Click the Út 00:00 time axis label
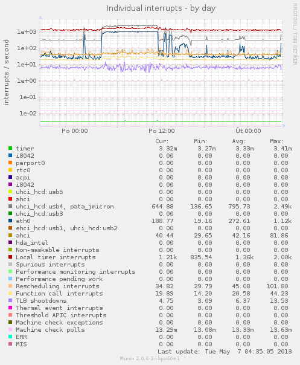This screenshot has width=300, height=365. pyautogui.click(x=248, y=131)
